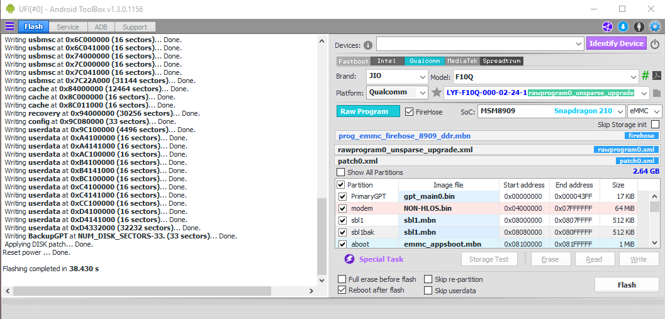Click the Special Task lightning icon
The height and width of the screenshot is (319, 665).
pyautogui.click(x=349, y=259)
